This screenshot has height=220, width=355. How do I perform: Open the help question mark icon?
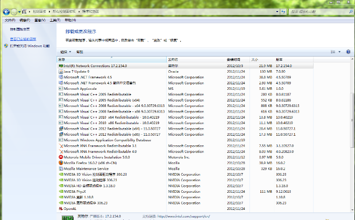(x=348, y=52)
